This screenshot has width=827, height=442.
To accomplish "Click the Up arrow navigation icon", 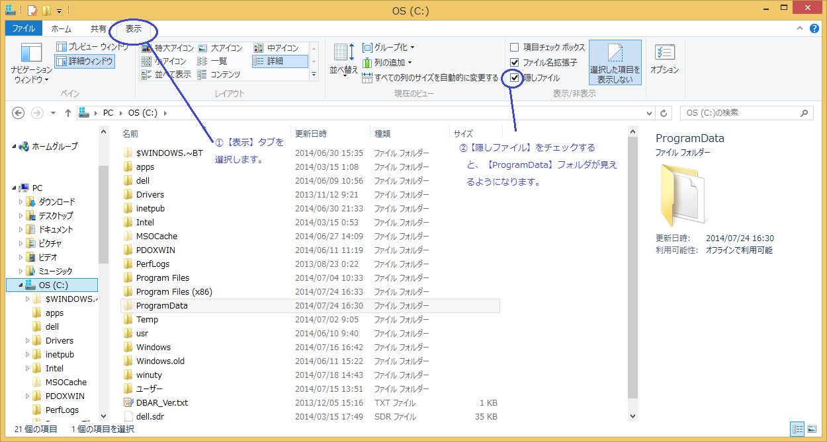I will pos(67,113).
